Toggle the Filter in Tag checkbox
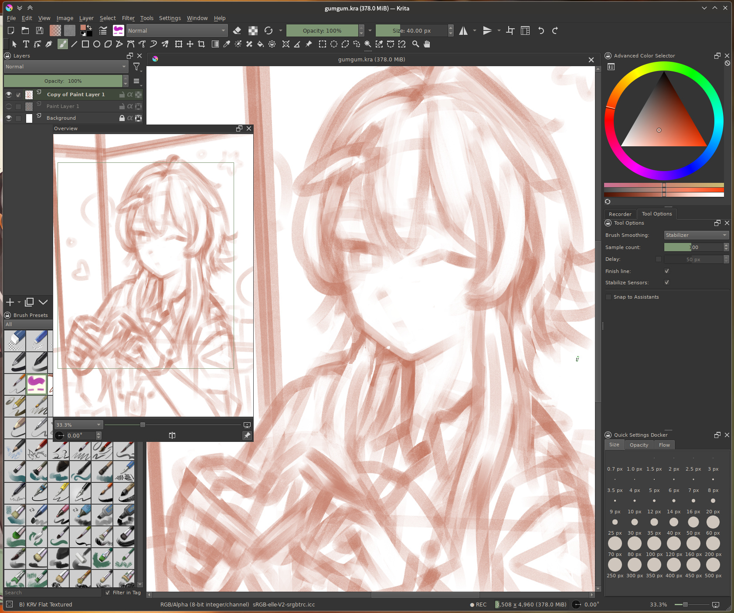 [108, 593]
